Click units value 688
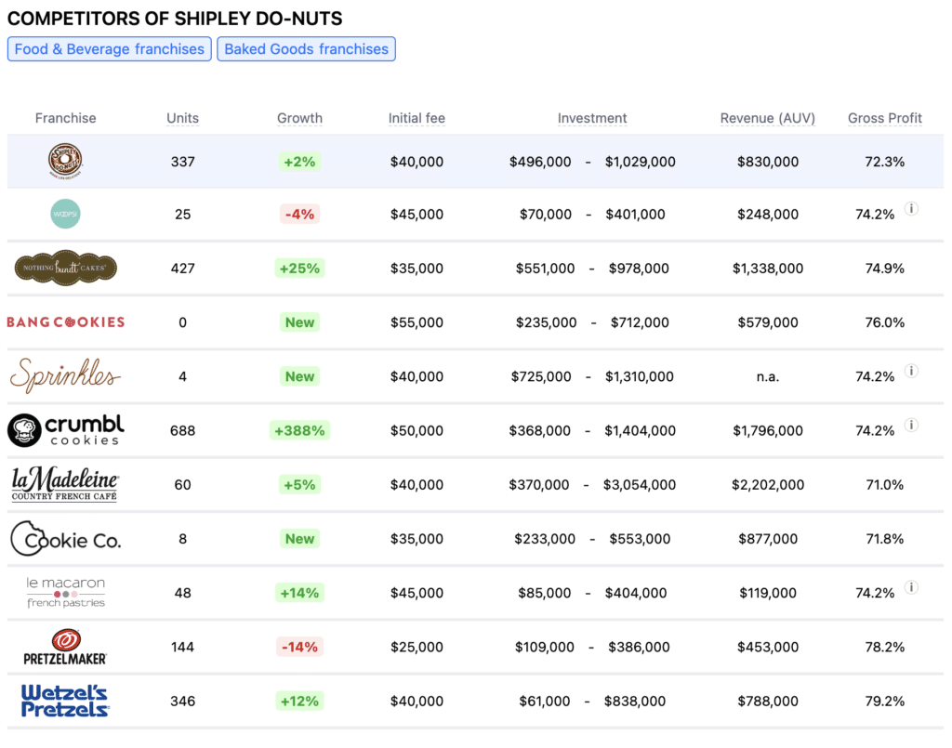 click(183, 430)
